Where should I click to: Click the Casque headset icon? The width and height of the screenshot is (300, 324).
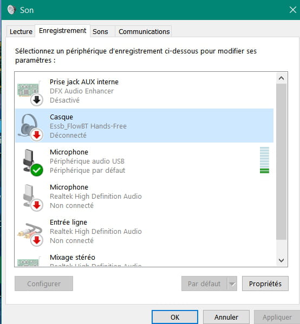[x=30, y=127]
